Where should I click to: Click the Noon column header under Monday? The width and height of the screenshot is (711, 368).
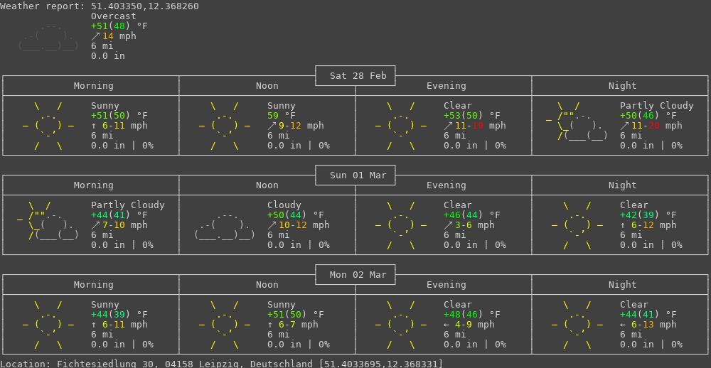pos(267,285)
